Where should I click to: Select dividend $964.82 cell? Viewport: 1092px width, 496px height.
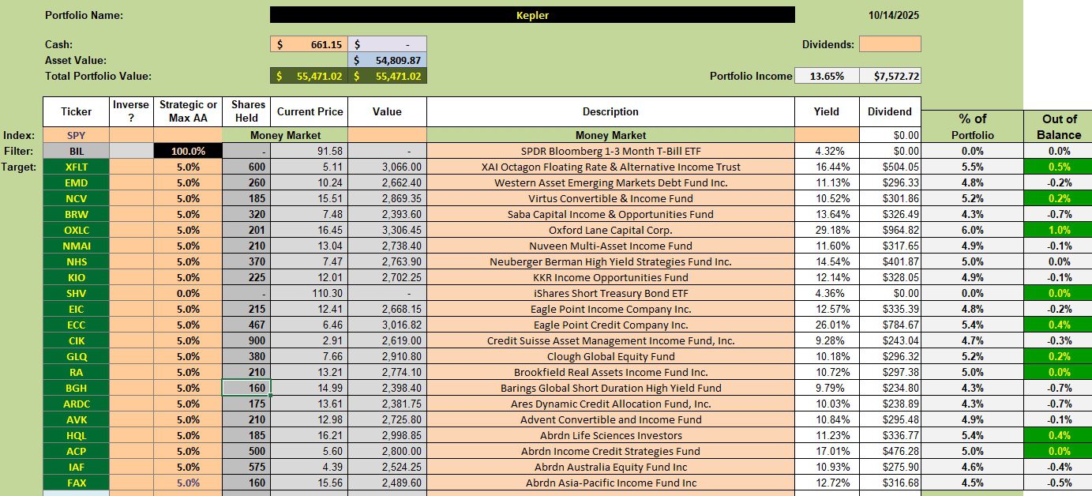tap(890, 230)
